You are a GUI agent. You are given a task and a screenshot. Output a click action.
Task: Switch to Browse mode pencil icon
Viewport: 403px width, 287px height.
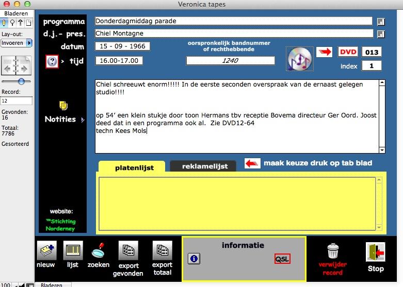[x=4, y=23]
